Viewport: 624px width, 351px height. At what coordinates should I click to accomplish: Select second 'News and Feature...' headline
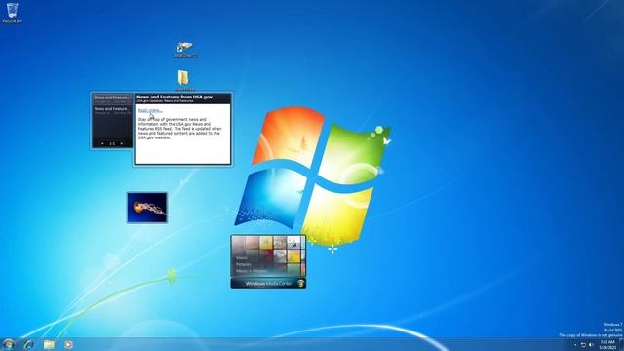pyautogui.click(x=112, y=110)
